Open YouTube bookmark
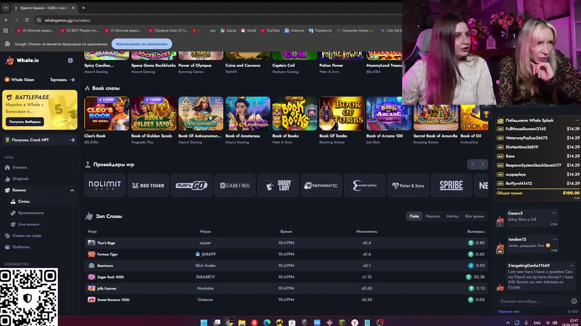 click(x=270, y=30)
